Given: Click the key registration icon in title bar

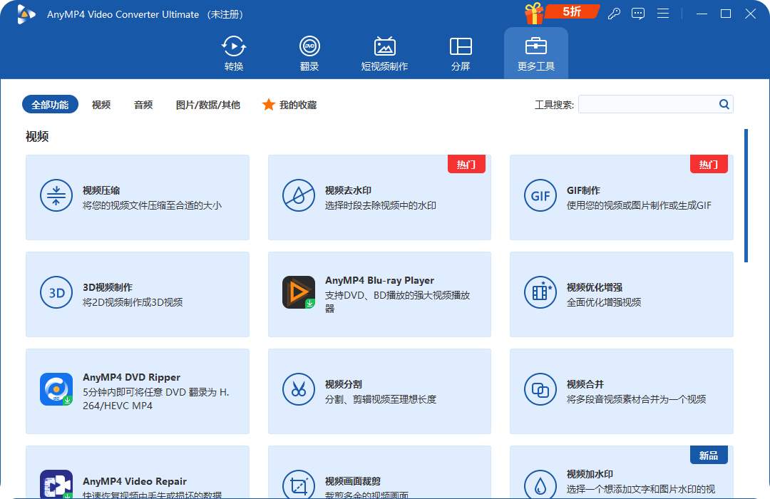Looking at the screenshot, I should pos(613,14).
